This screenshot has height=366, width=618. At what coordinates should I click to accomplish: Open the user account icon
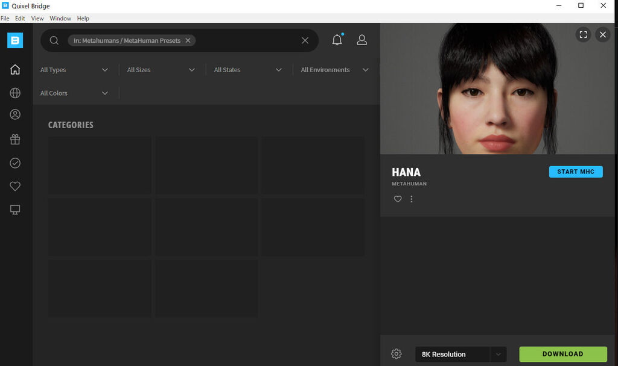362,40
